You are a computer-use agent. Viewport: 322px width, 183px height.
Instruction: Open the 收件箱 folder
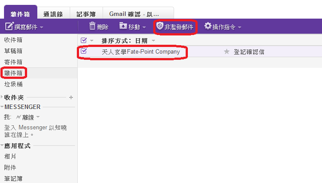(x=13, y=40)
